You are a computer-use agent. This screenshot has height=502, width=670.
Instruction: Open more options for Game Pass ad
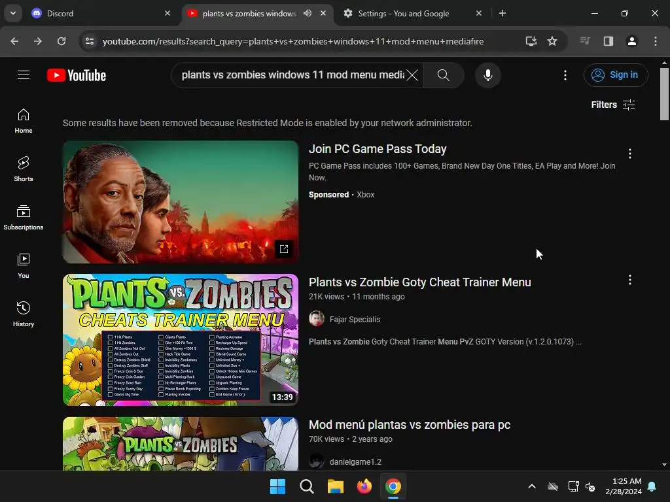pos(630,154)
